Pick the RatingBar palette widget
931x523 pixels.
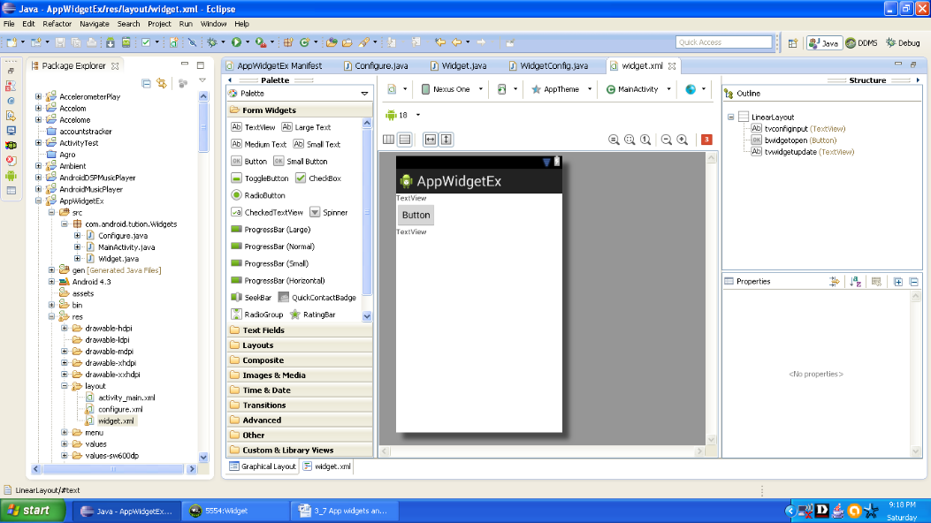tap(313, 315)
